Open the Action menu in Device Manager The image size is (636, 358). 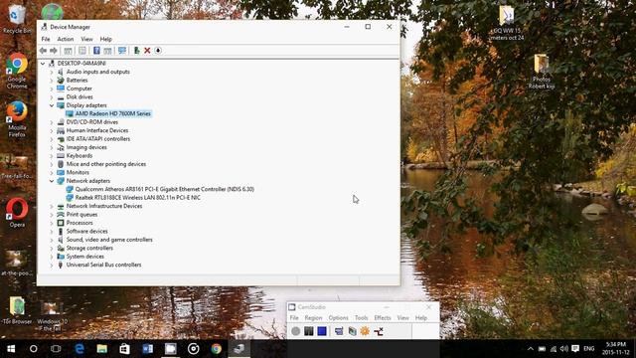click(66, 39)
